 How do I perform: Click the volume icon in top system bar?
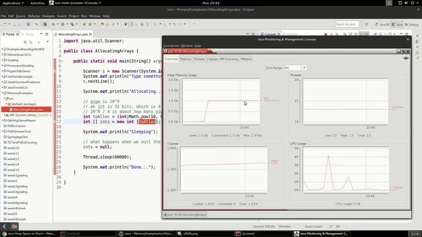point(406,3)
